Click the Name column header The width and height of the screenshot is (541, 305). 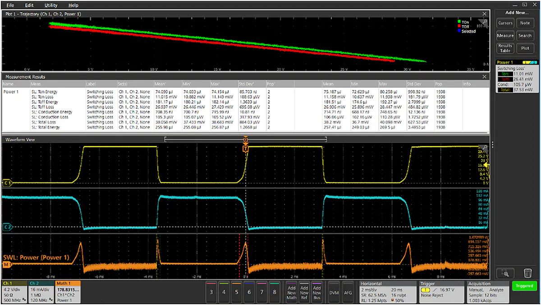click(x=15, y=84)
